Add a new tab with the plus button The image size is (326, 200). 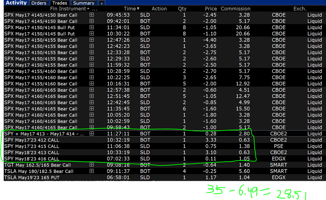pos(102,3)
